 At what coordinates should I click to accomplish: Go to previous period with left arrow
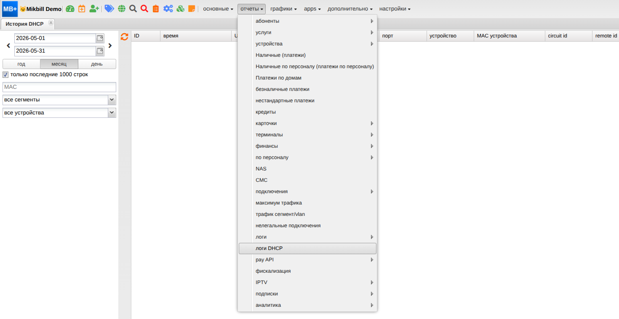[8, 45]
